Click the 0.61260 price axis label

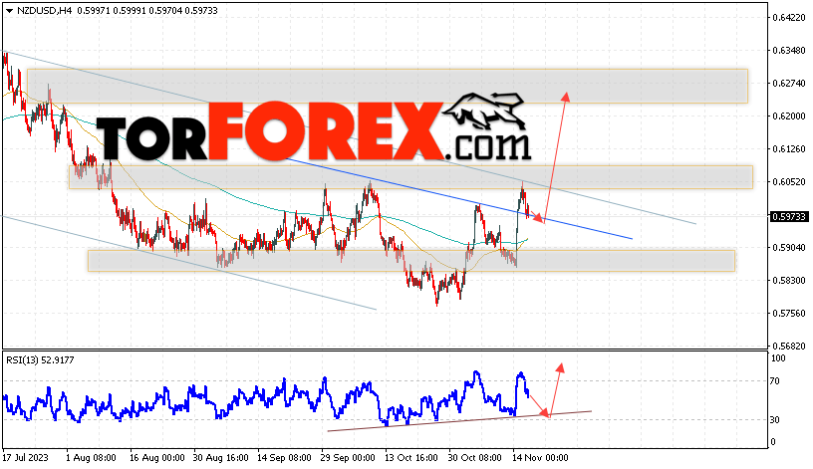coord(789,149)
